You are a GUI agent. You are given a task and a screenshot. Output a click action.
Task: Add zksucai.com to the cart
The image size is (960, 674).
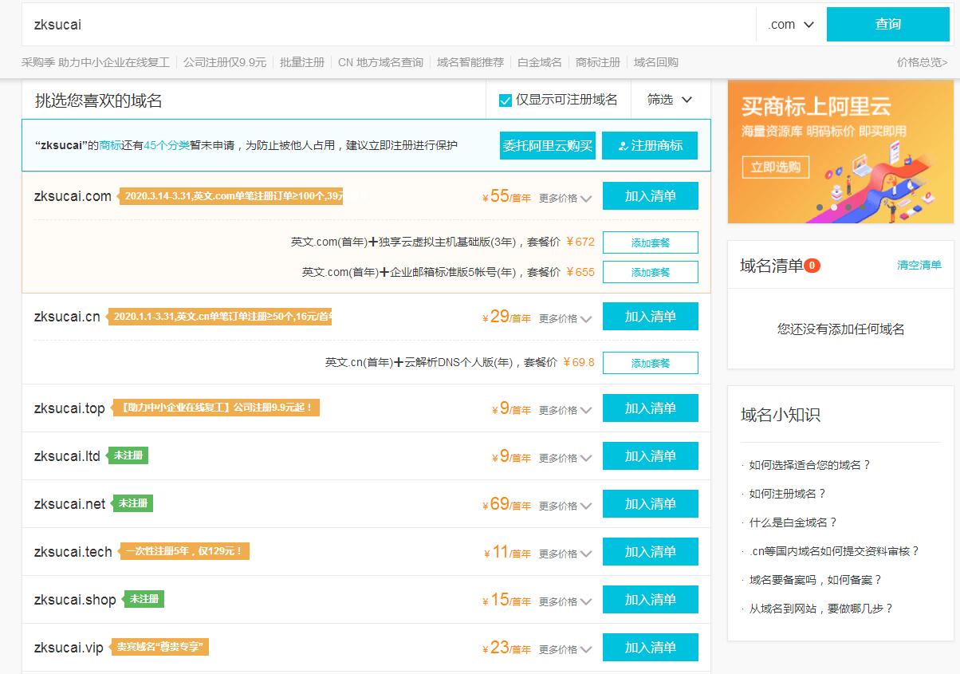click(651, 195)
